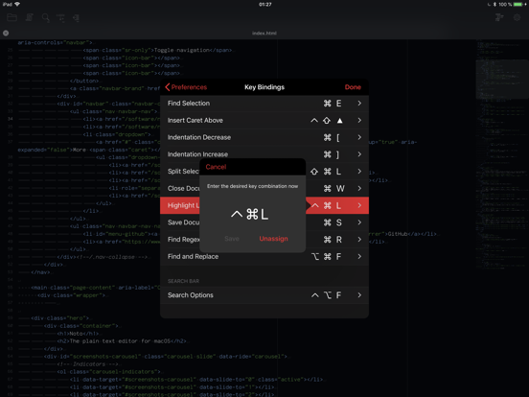Tap the Bluetooth icon in status bar

coord(494,5)
